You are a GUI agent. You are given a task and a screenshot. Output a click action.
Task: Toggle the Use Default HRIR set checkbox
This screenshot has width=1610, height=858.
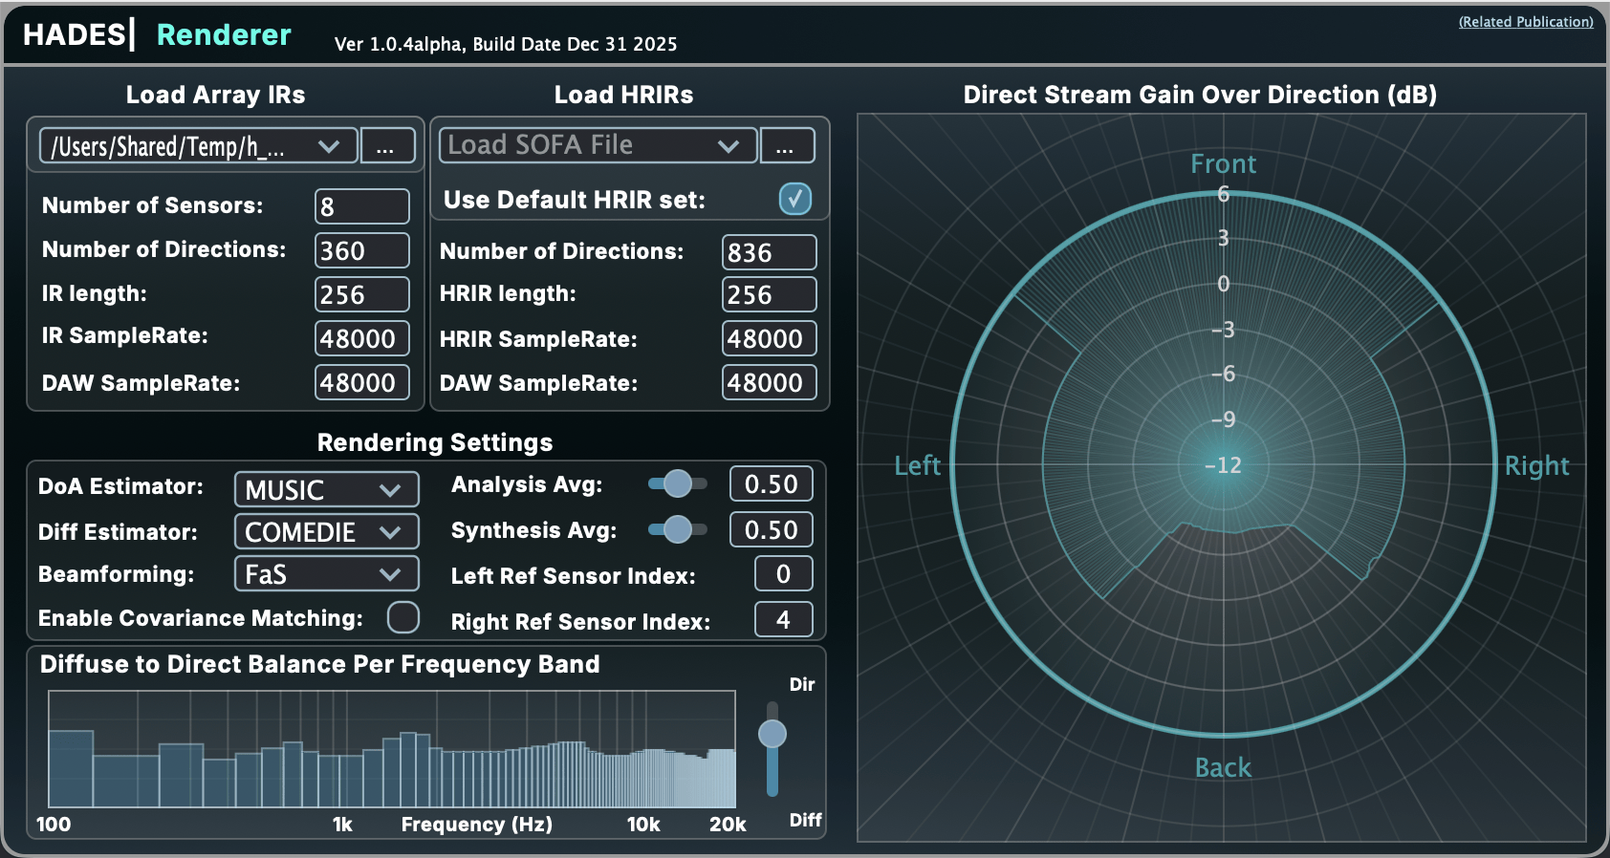[x=794, y=199]
